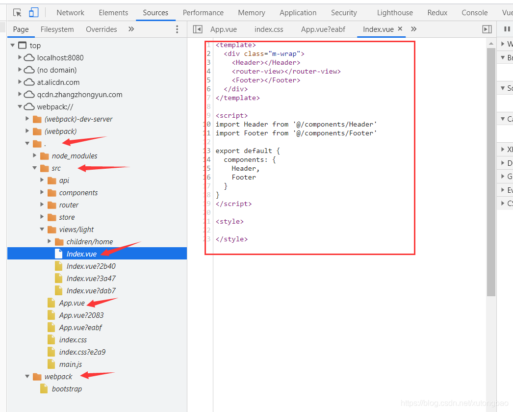Screen dimensions: 513x412
Task: Expand the router folder
Action: tap(42, 205)
